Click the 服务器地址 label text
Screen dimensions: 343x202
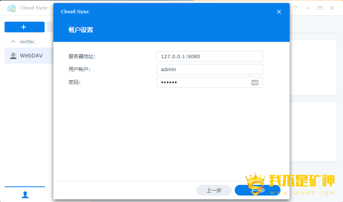click(x=82, y=56)
